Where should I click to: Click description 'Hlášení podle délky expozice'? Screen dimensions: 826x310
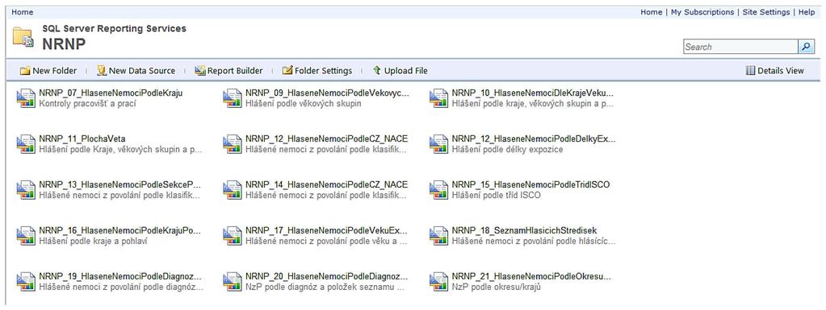click(x=507, y=150)
